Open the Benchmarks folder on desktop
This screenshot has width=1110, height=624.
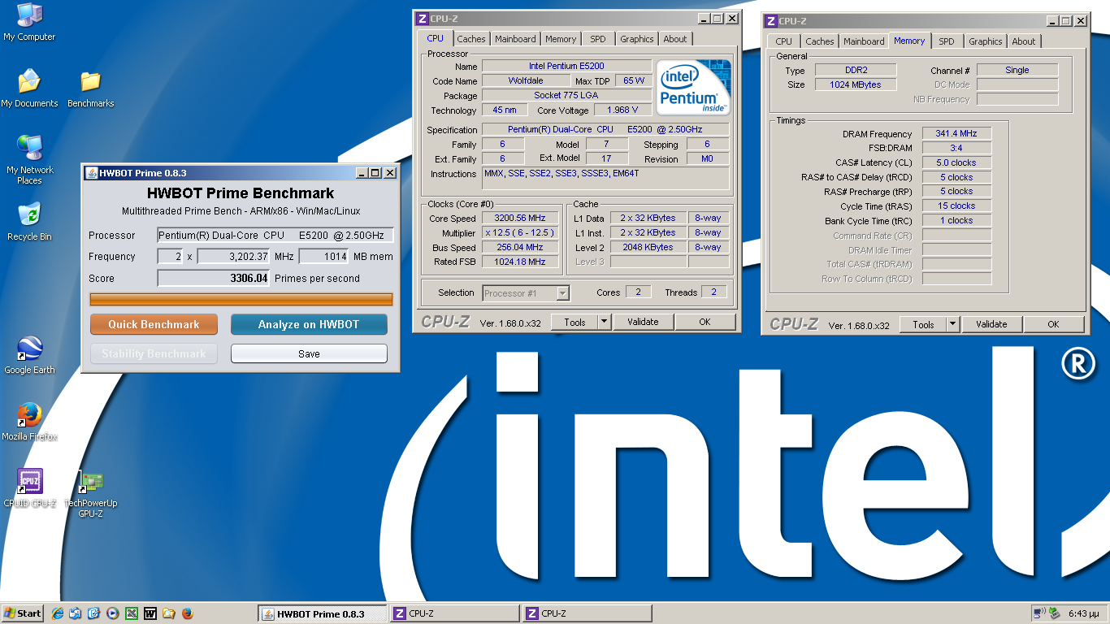click(x=90, y=89)
